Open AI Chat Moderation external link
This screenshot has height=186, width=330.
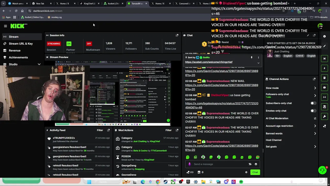(x=315, y=118)
